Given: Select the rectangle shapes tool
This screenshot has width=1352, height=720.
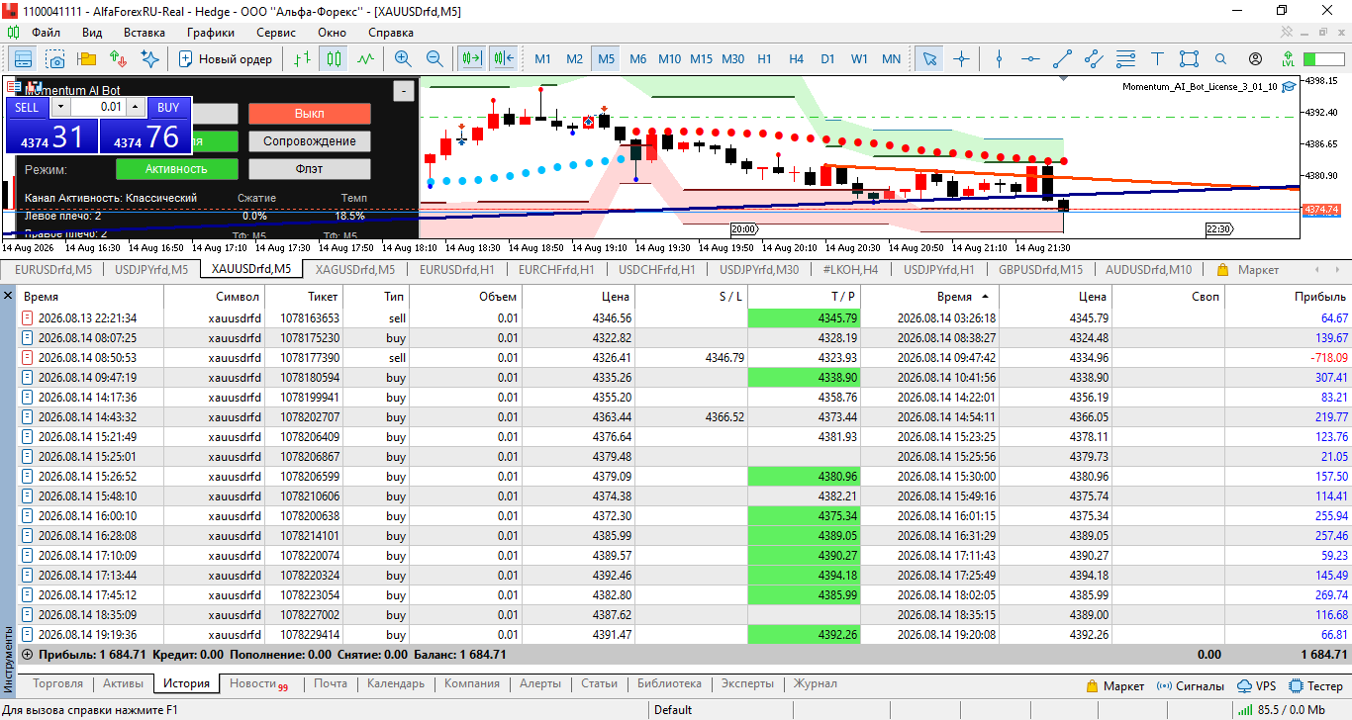Looking at the screenshot, I should [1189, 59].
